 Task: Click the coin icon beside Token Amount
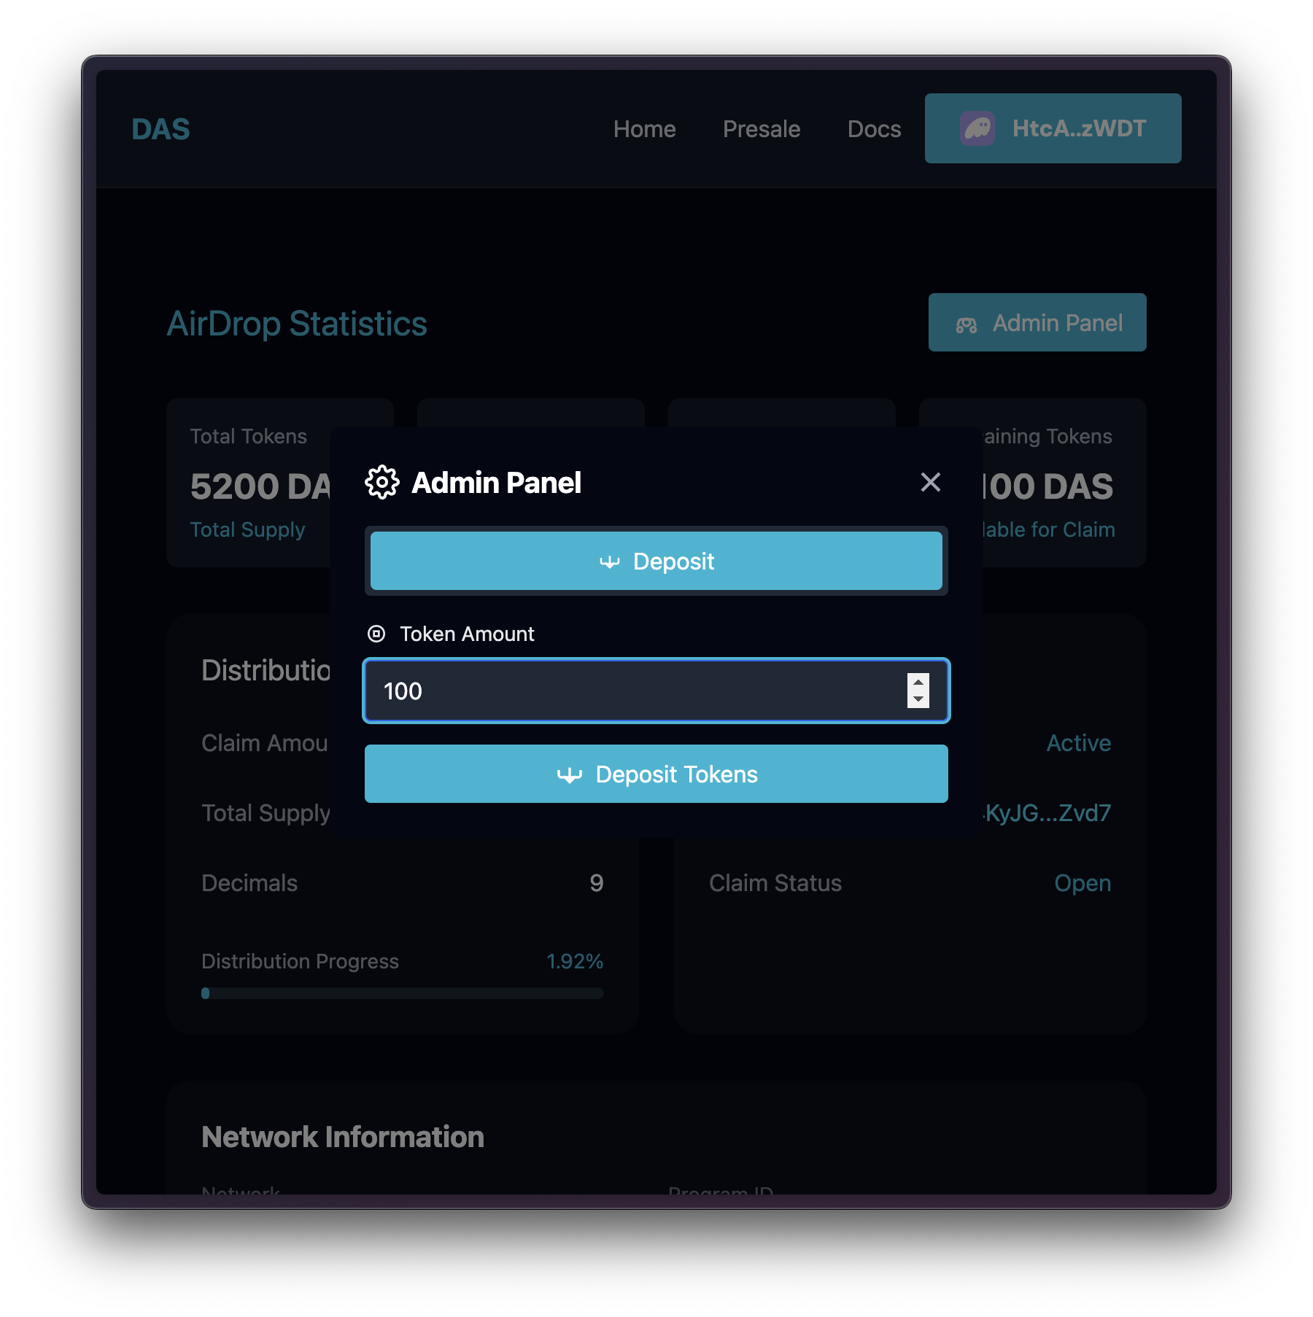click(376, 634)
